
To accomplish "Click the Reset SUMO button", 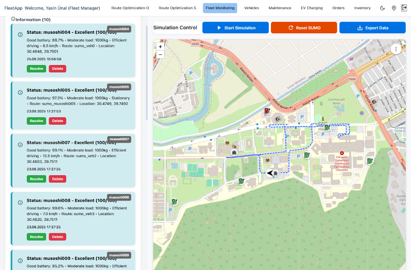I will [304, 28].
